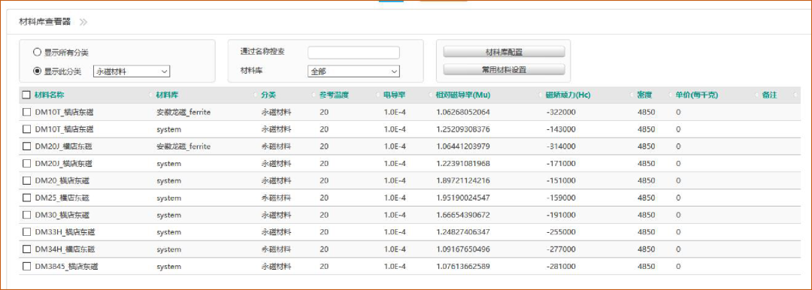Screen dimensions: 812x290
Task: Click the Mu value 1.22391081968
Action: coord(462,164)
